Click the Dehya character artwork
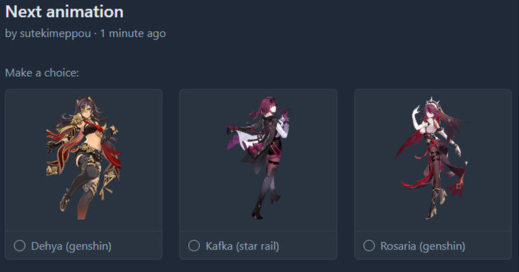The image size is (519, 272). click(x=83, y=158)
